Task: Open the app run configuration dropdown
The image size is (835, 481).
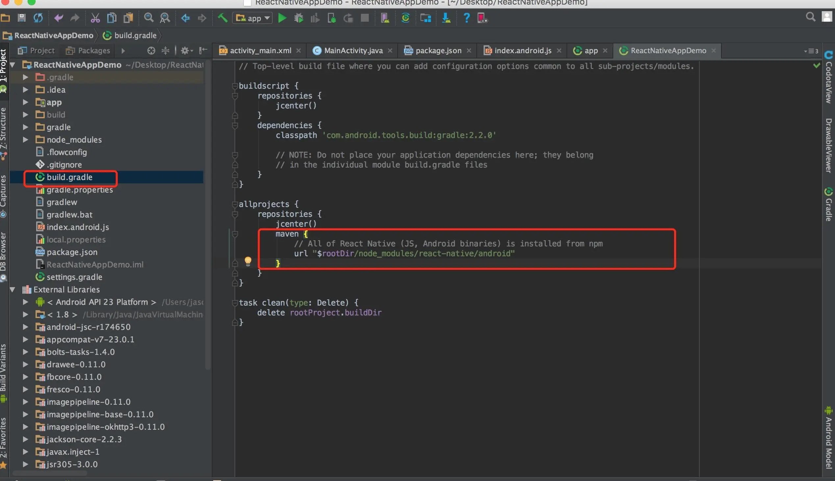Action: (x=253, y=18)
